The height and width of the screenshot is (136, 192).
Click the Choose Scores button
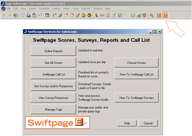(137, 63)
